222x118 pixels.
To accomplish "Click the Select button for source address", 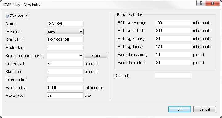I will 96,56.
